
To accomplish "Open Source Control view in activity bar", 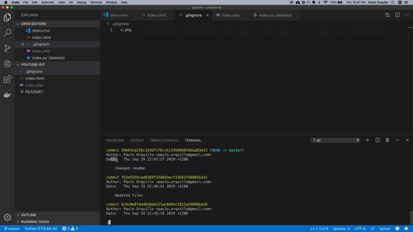I will coord(7,48).
